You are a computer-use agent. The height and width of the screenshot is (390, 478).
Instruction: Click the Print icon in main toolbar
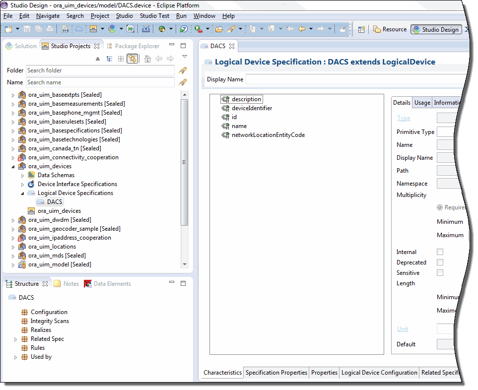coord(50,29)
